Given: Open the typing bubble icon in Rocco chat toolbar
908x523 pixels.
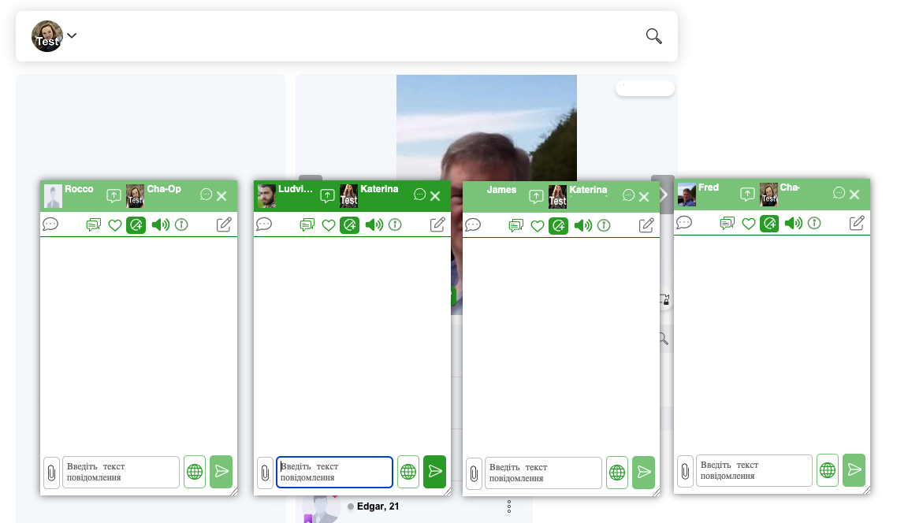Looking at the screenshot, I should click(x=50, y=224).
